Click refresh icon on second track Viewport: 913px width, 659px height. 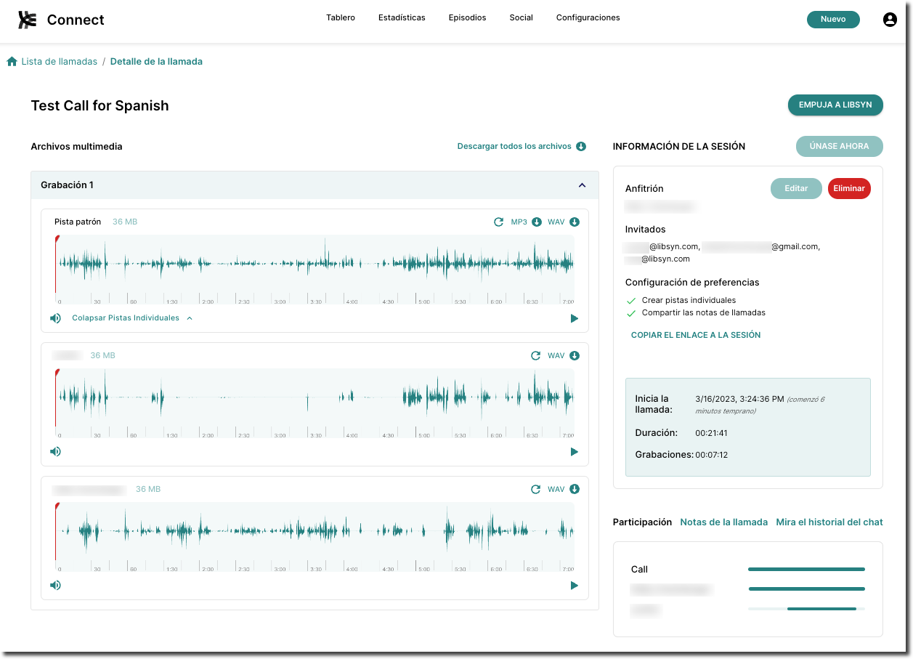point(535,355)
